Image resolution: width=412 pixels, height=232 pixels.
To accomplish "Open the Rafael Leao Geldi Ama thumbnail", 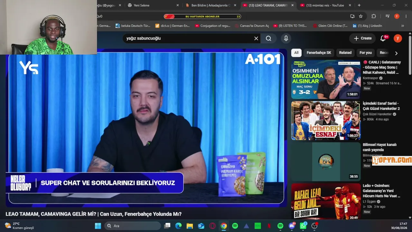I will (x=326, y=202).
